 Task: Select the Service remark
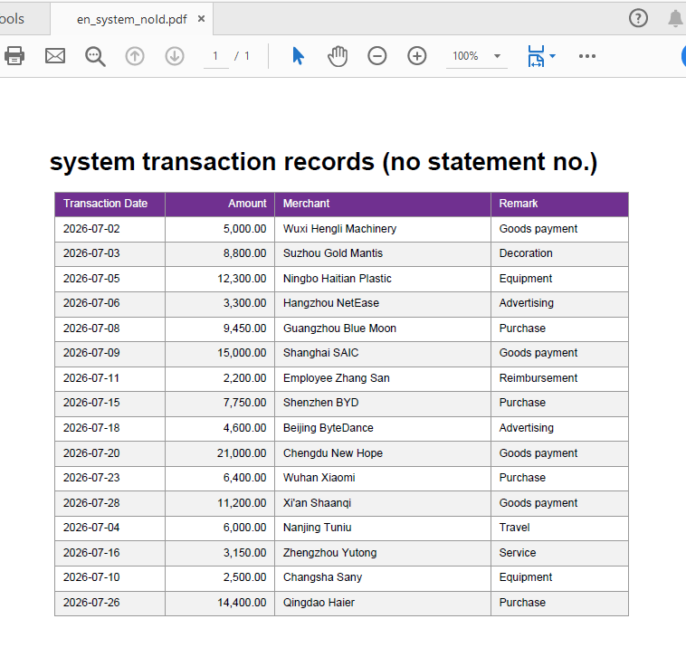518,553
